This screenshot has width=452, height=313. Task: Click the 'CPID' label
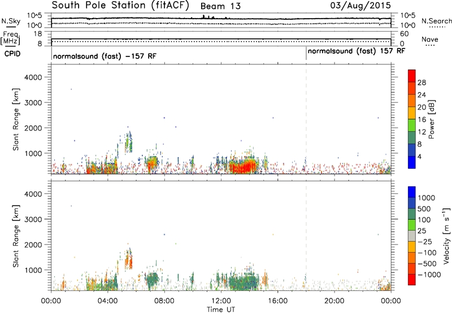coord(12,54)
